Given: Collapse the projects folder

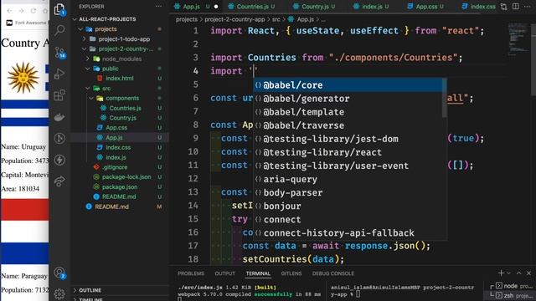Looking at the screenshot, I should (80, 29).
